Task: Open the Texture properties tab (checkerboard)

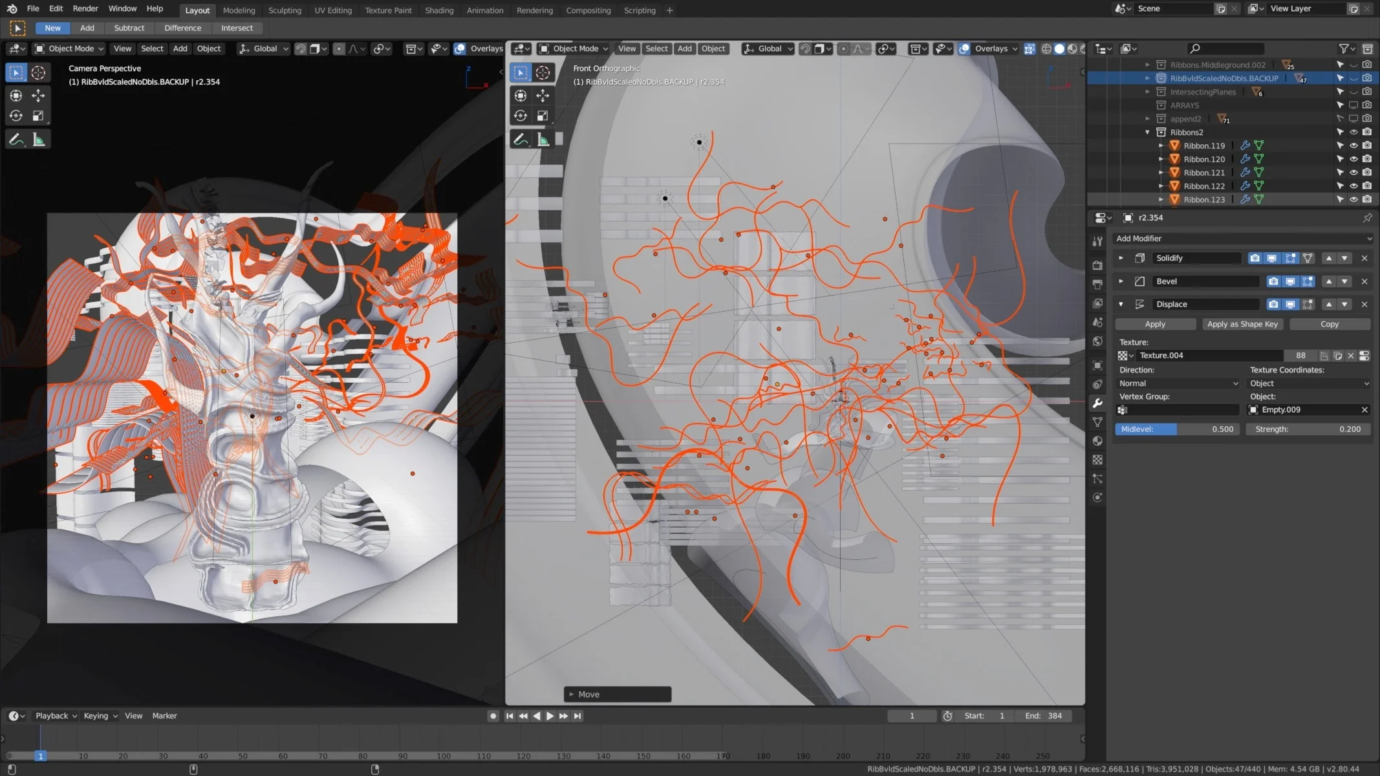Action: click(x=1097, y=460)
